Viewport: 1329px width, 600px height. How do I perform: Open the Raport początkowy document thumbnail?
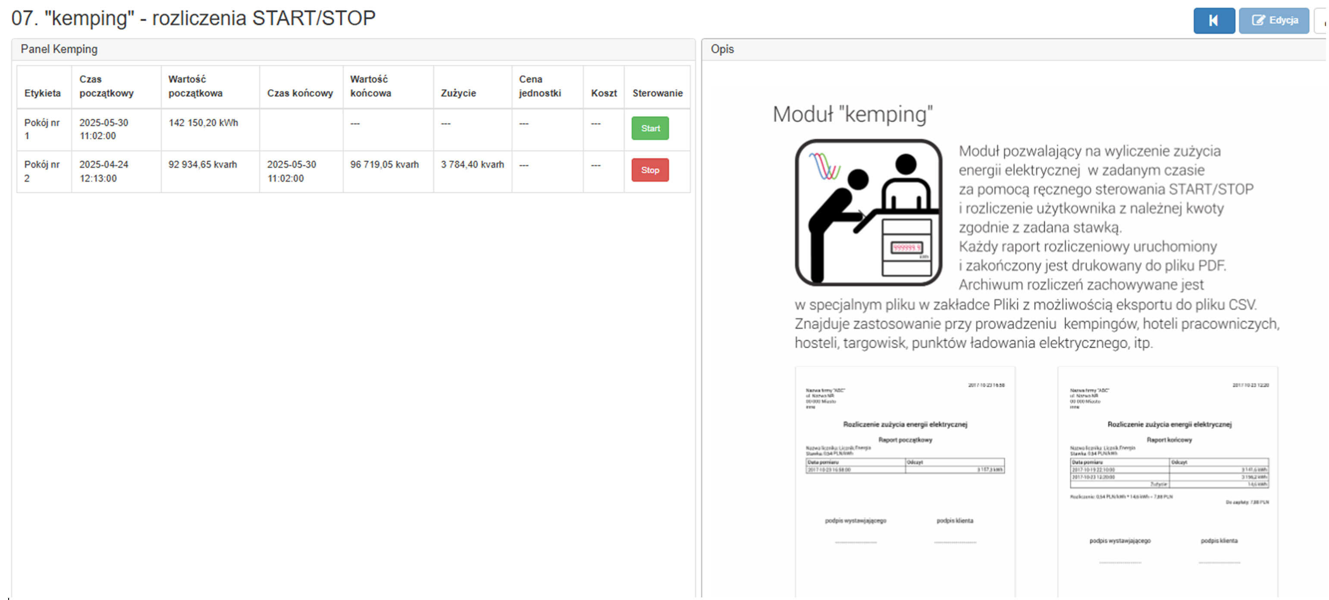pyautogui.click(x=905, y=482)
